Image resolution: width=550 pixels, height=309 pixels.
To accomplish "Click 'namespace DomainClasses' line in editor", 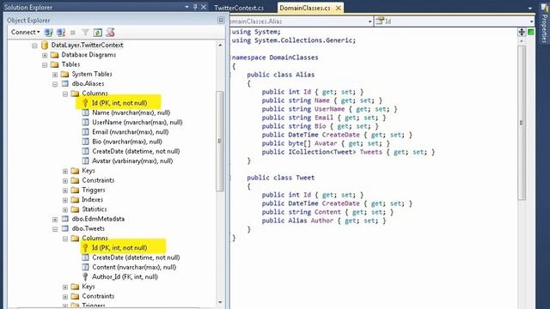I will tap(275, 58).
